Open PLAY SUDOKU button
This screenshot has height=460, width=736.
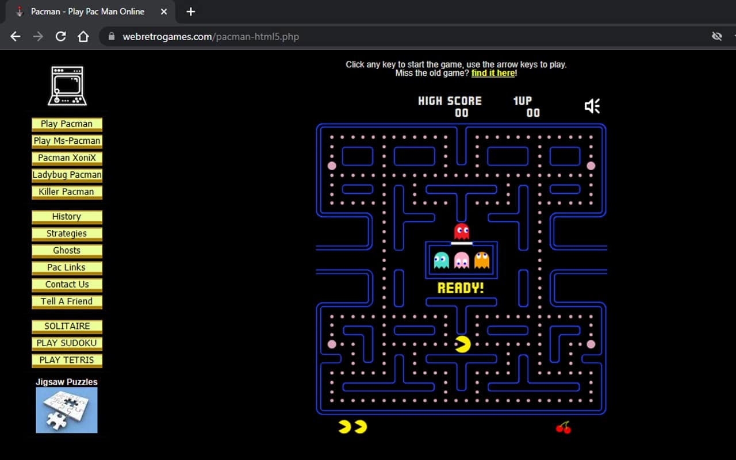(x=67, y=344)
